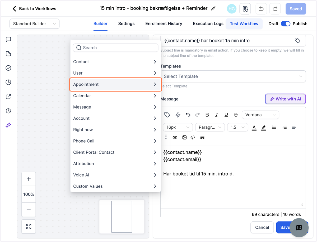Screen dimensions: 317x242
Task: Click the lightning bolt trigger link icon
Action: (178, 115)
